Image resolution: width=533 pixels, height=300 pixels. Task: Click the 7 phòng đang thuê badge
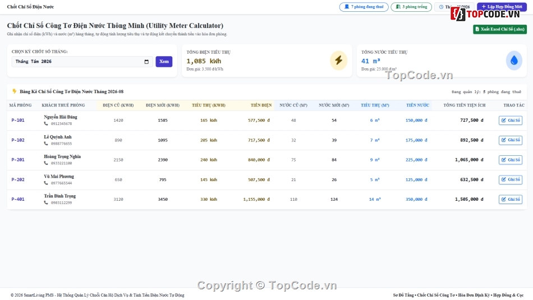[x=364, y=7]
